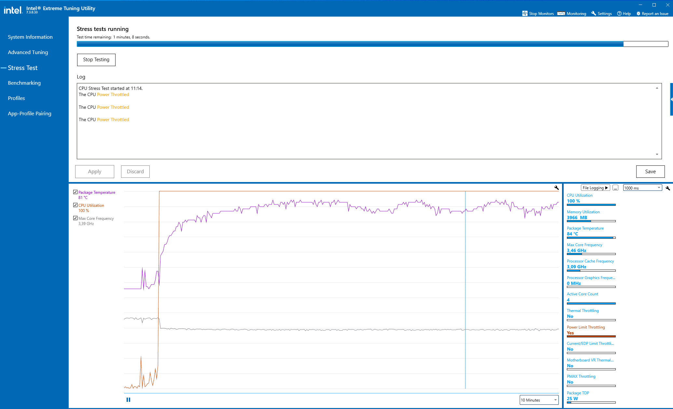673x409 pixels.
Task: Click the CPU Utilization 100 % monitor value
Action: click(573, 201)
